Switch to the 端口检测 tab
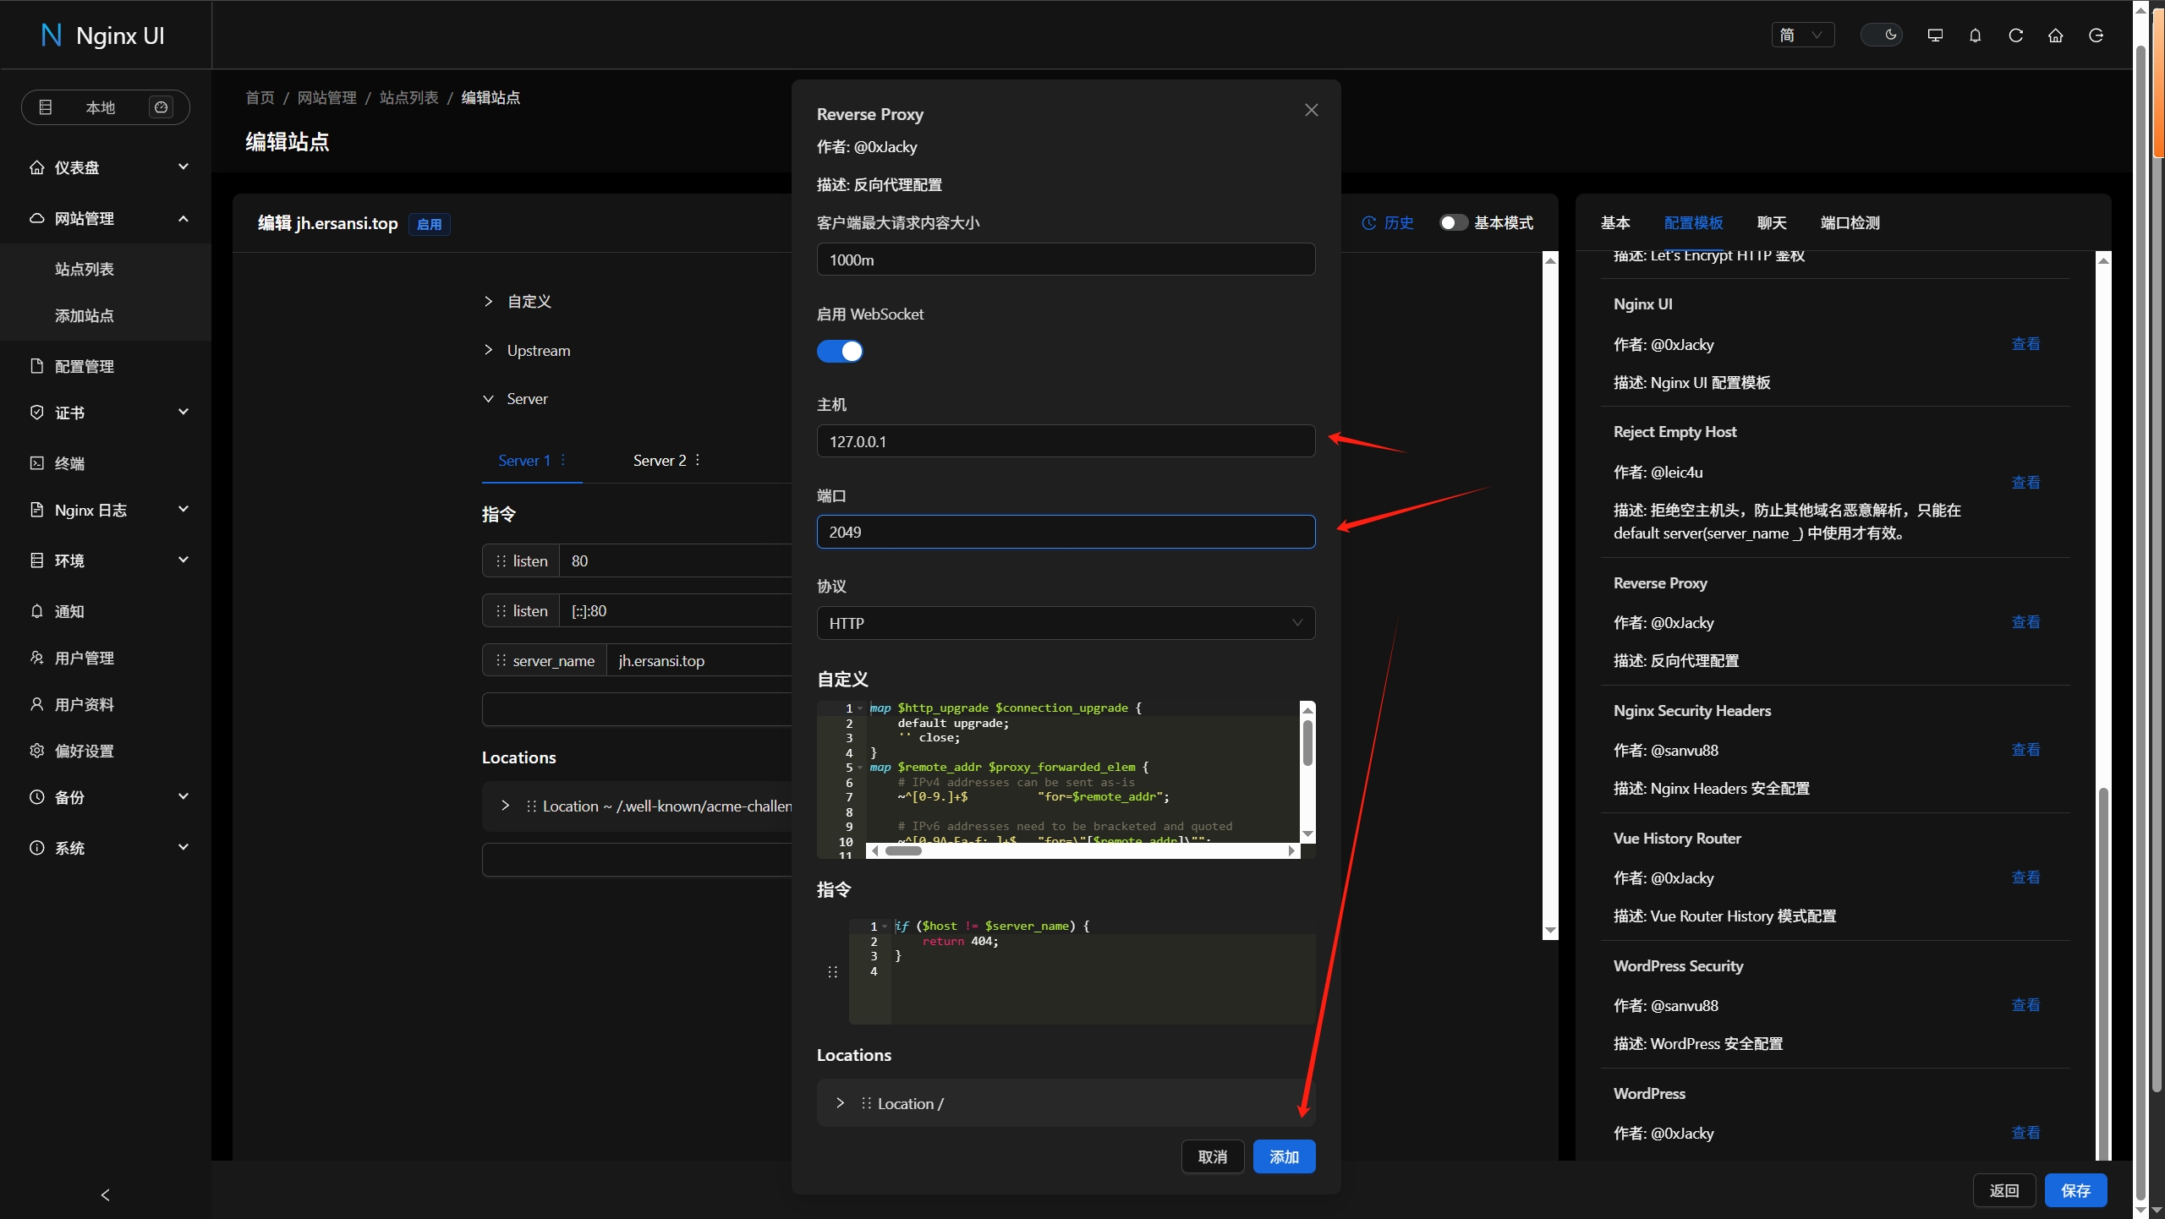Viewport: 2165px width, 1219px height. click(x=1850, y=222)
